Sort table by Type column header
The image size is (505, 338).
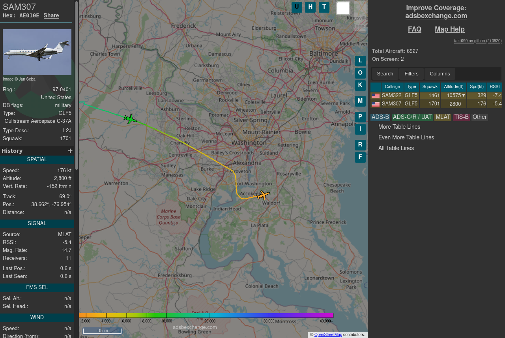point(411,87)
